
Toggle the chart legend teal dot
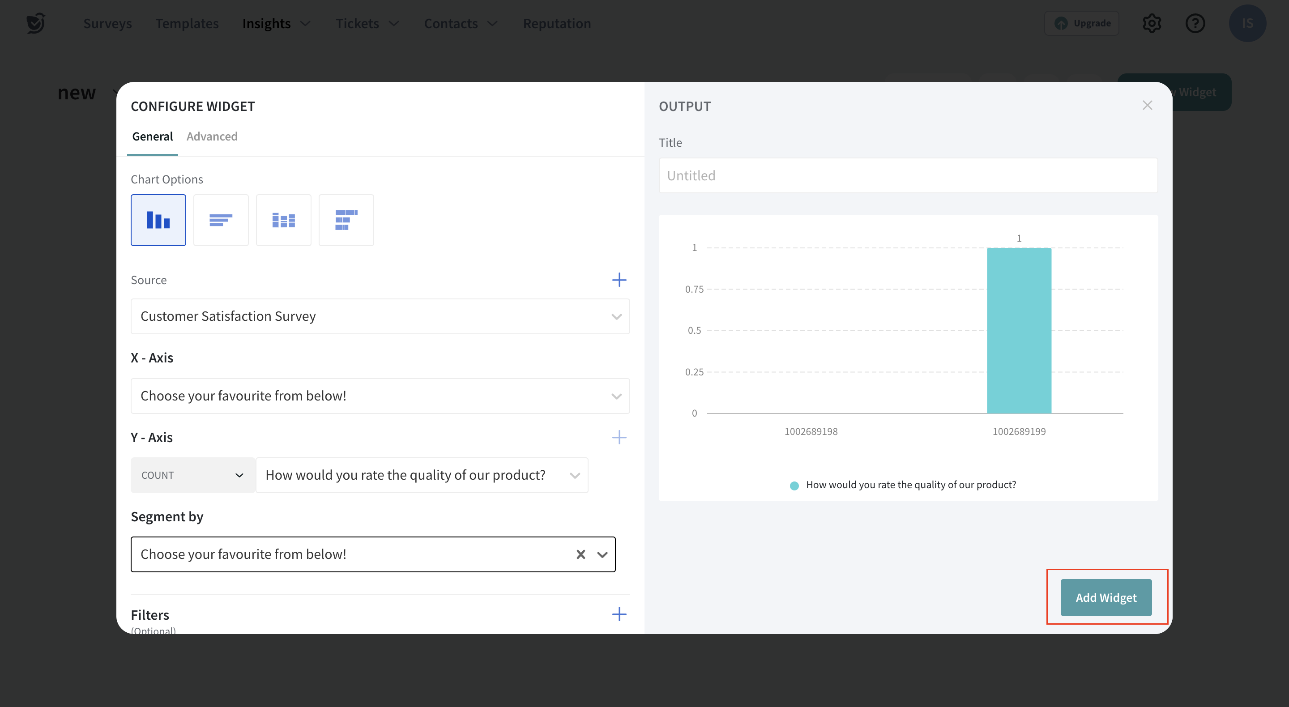pos(794,486)
